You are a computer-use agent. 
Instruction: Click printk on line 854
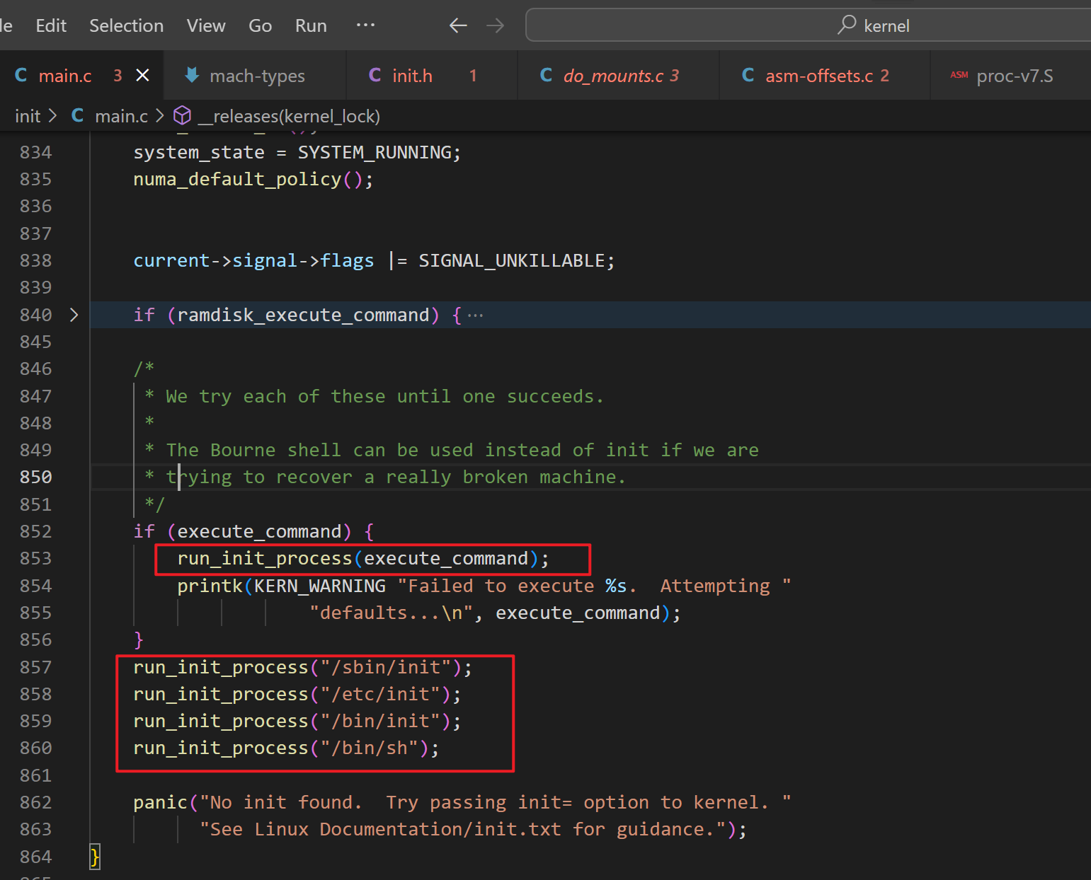(x=210, y=586)
